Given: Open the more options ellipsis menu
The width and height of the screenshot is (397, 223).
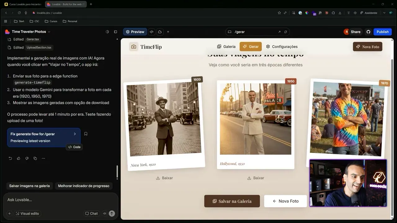Looking at the screenshot, I should click(x=43, y=158).
